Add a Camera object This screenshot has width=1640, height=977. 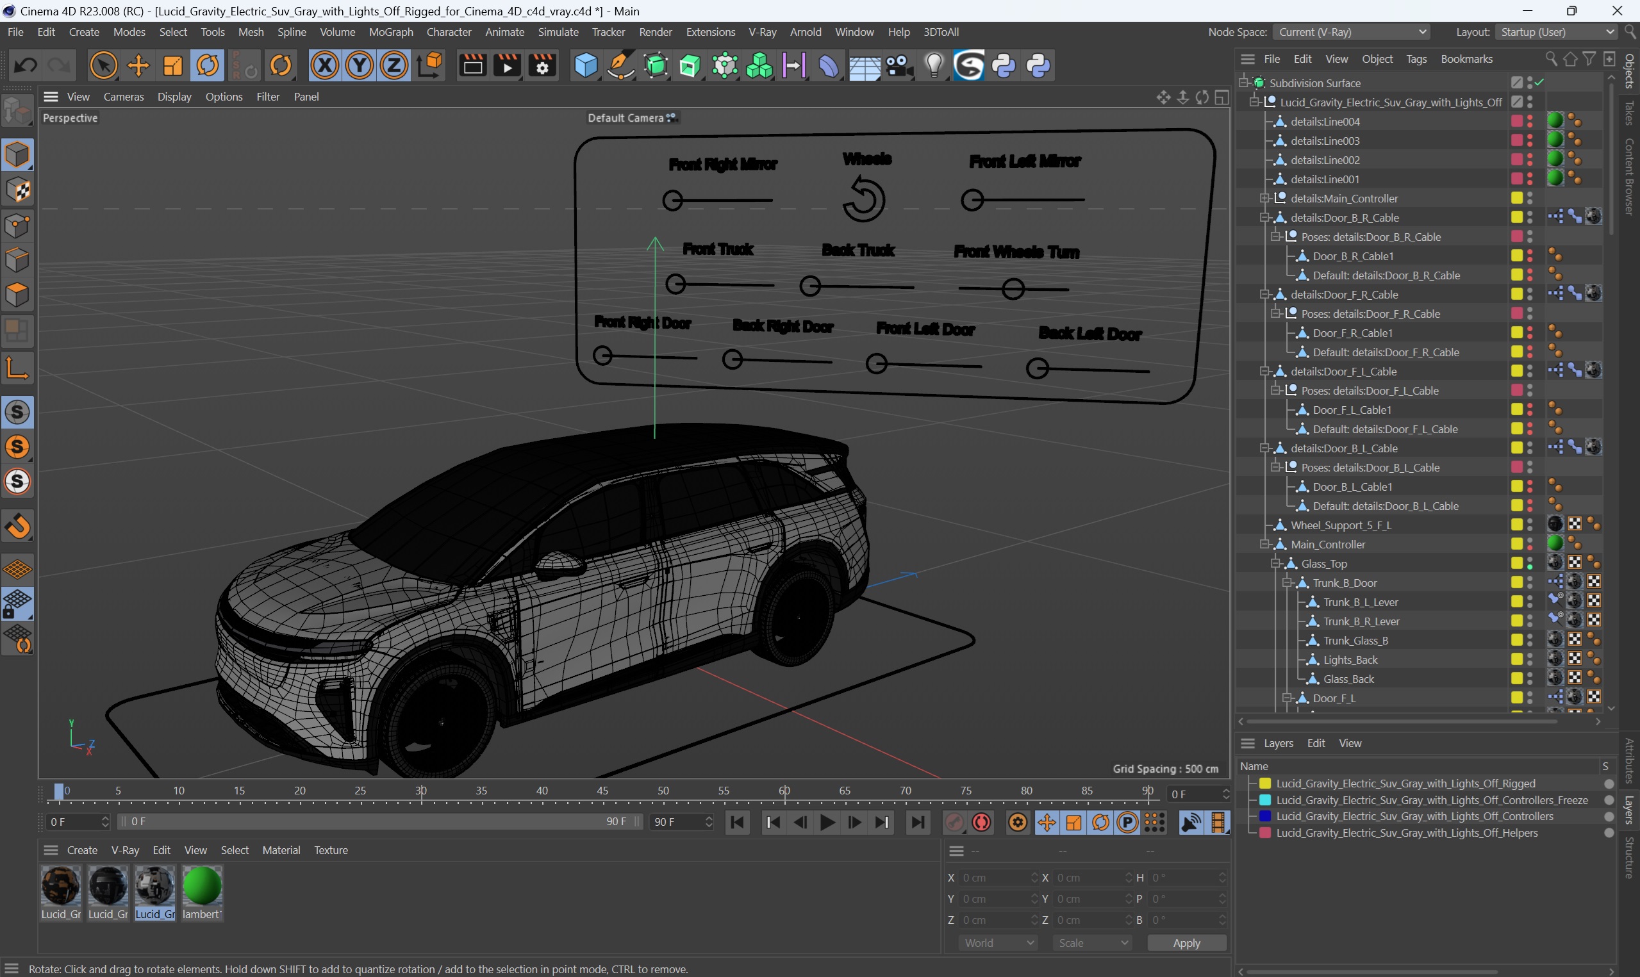(x=899, y=66)
